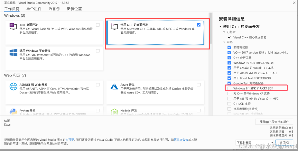The image size is (298, 151).
Task: Uncheck VC++ 2017 version 15.9 v14.16 checkbox
Action: pos(229,53)
